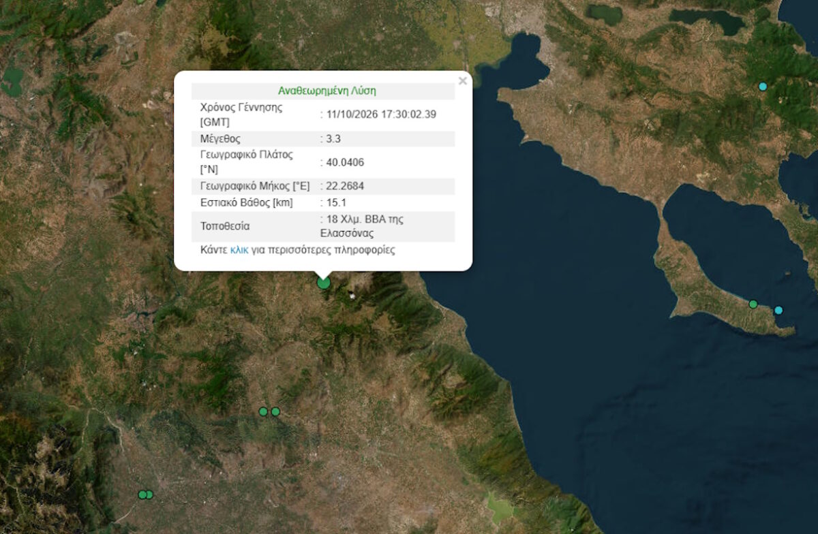This screenshot has height=534, width=818.
Task: Click the longitude value 22.2684
Action: (344, 186)
